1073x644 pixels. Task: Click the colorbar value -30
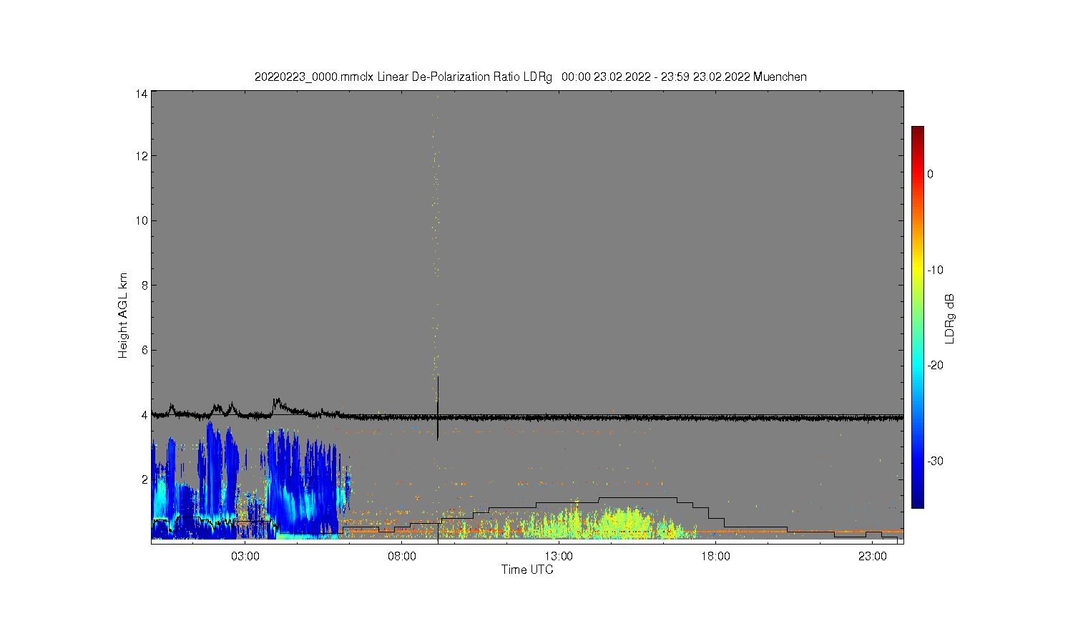[935, 461]
